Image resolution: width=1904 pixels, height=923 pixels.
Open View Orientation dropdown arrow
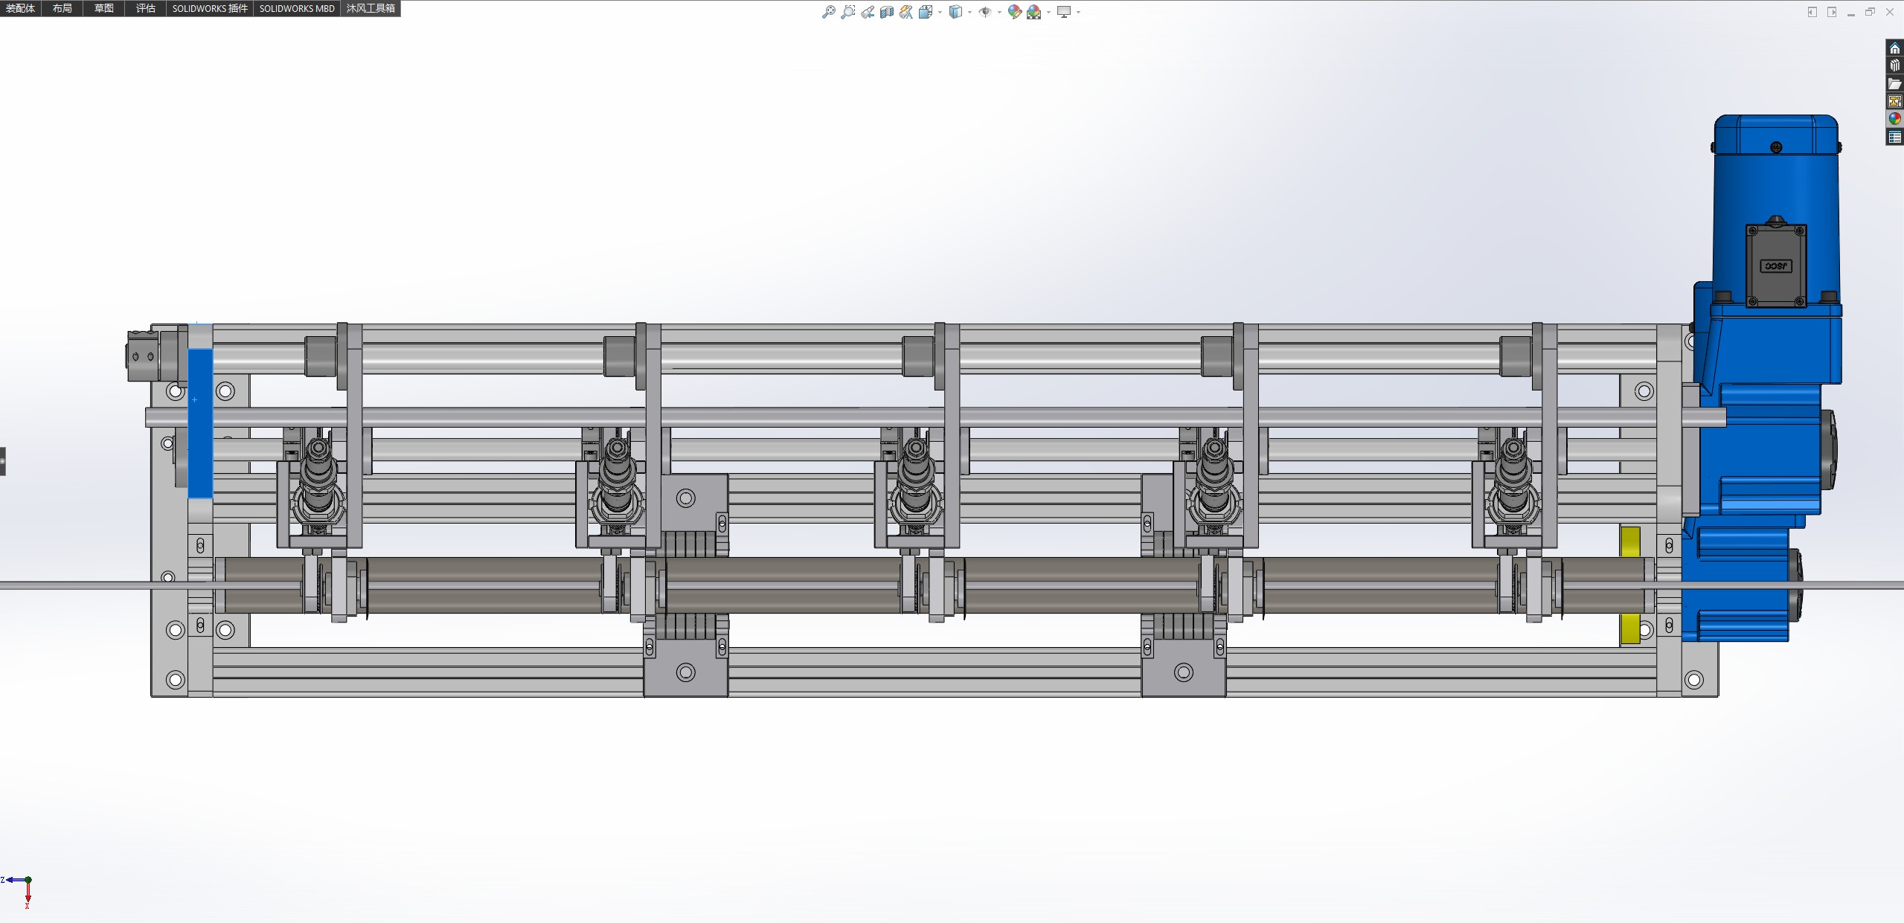940,12
